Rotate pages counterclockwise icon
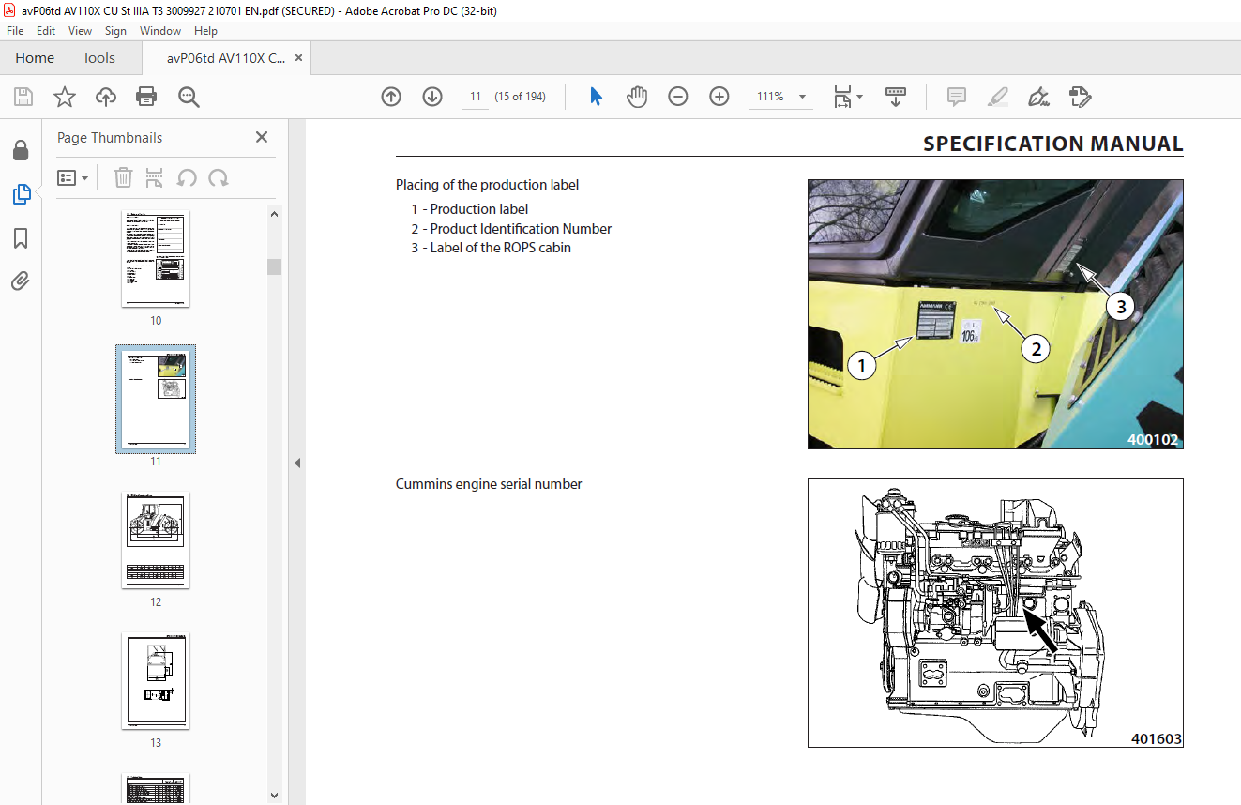The image size is (1241, 805). [187, 177]
